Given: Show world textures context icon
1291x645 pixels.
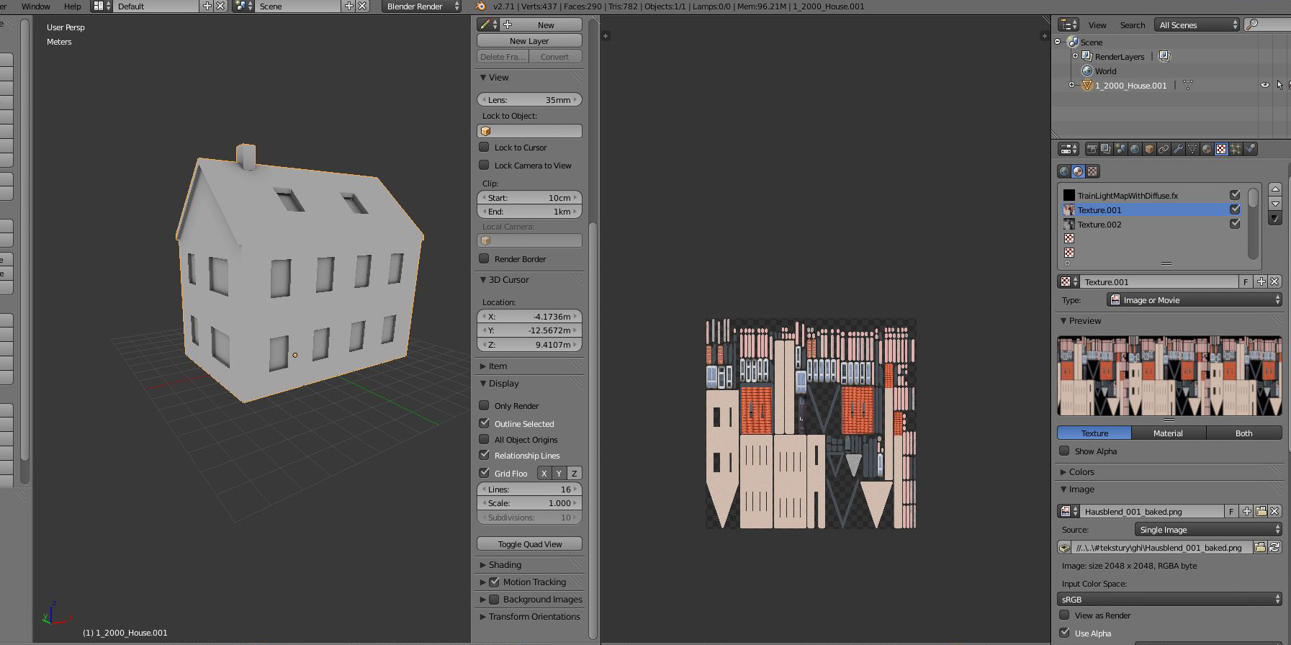Looking at the screenshot, I should (x=1064, y=171).
